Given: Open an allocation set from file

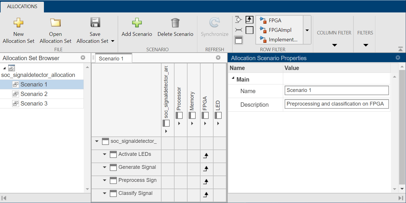Looking at the screenshot, I should [55, 23].
